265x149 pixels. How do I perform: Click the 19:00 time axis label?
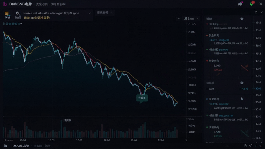[x=134, y=140]
